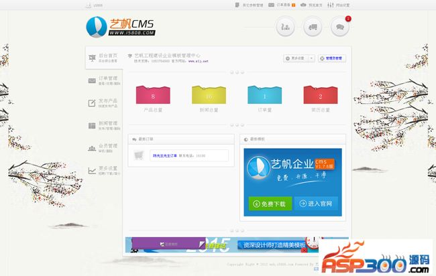The width and height of the screenshot is (436, 276).
Task: Click the sliders icon for 网站设置
Action: tap(330, 5)
